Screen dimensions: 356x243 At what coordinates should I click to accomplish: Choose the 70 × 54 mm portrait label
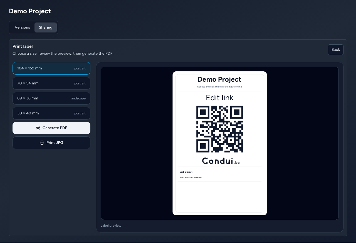click(51, 83)
